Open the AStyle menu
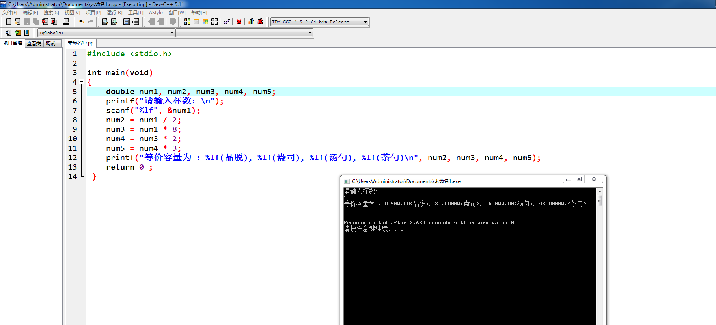Viewport: 716px width, 325px height. (x=156, y=13)
